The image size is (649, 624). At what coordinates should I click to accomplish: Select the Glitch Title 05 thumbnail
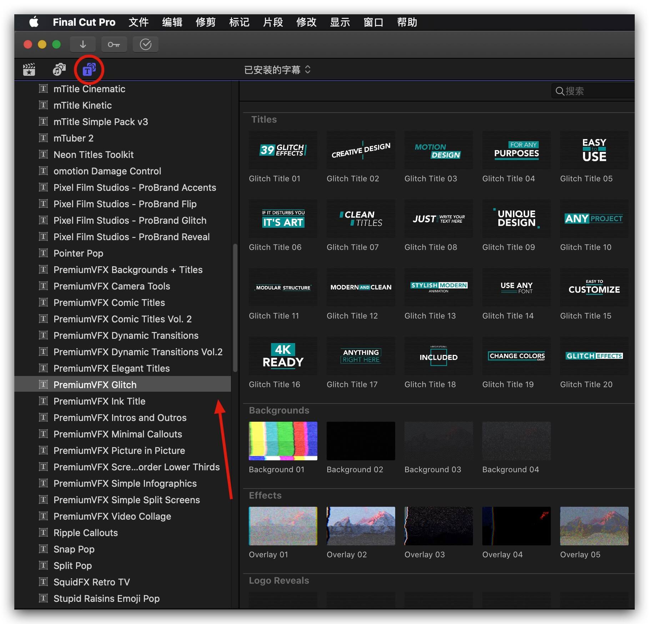click(x=594, y=150)
